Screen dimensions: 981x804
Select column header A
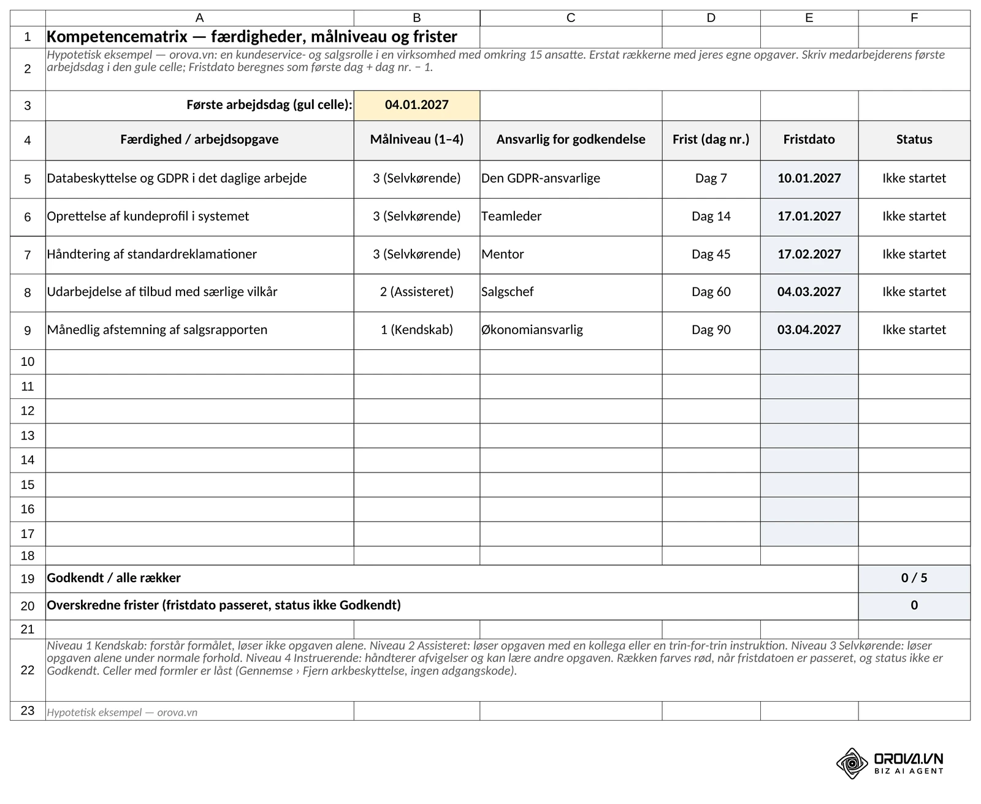[200, 18]
